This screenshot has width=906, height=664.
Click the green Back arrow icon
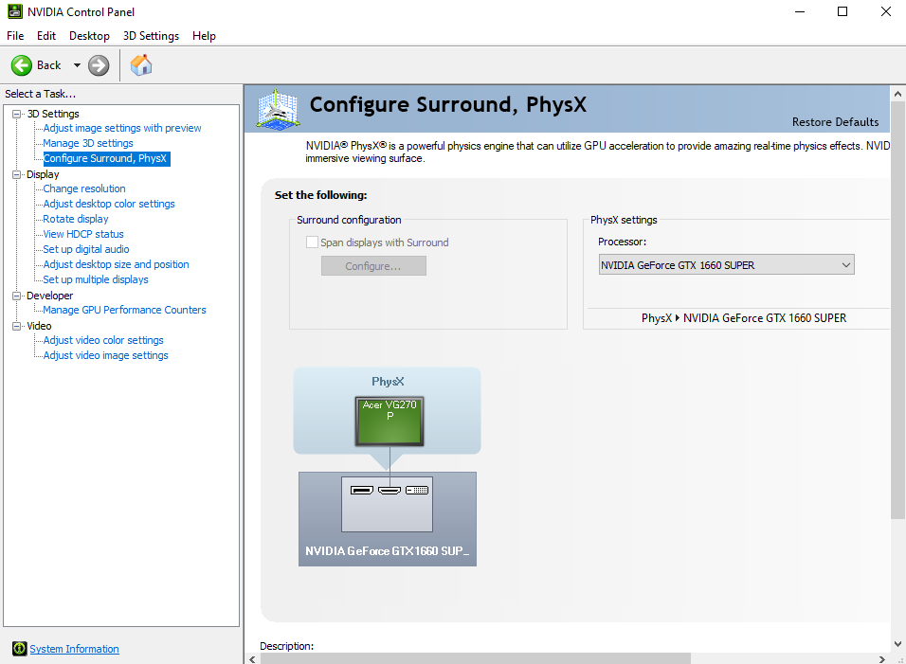pos(22,65)
